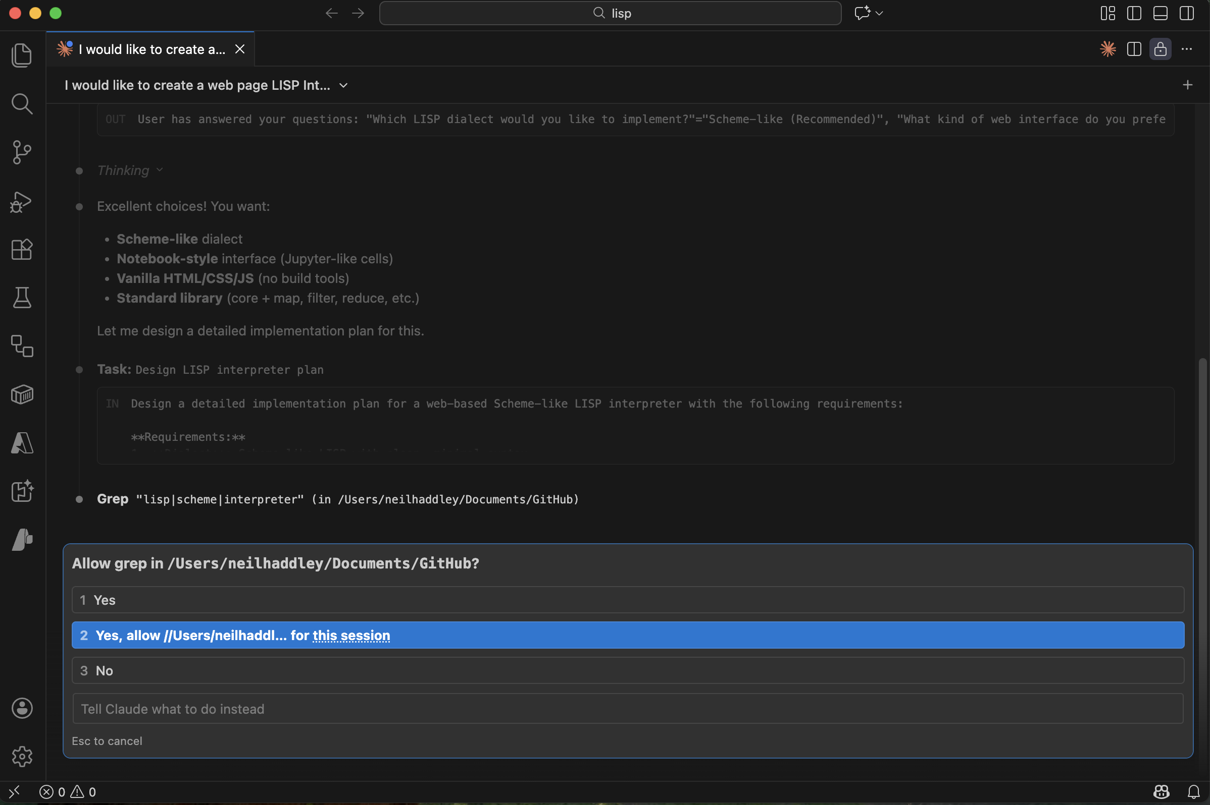
Task: Open the Extensions view
Action: 22,250
